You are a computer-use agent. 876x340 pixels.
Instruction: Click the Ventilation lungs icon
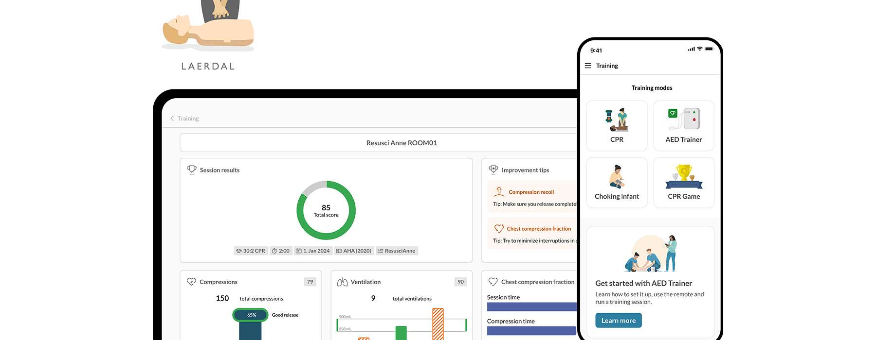342,282
